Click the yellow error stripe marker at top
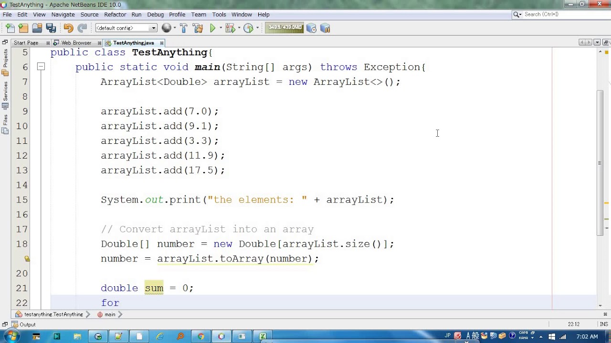The image size is (611, 343). pyautogui.click(x=607, y=51)
